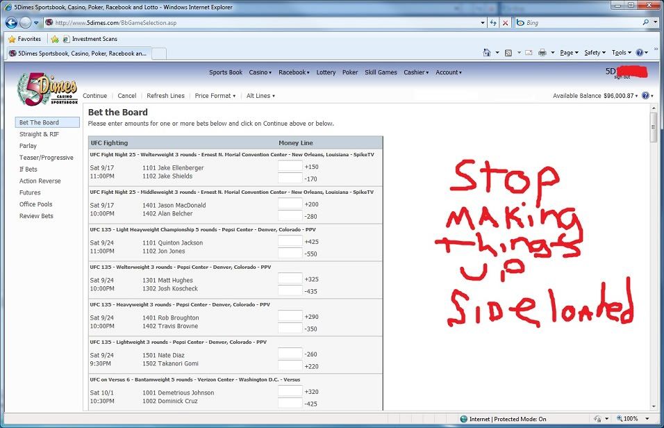Open Investment Scans favorites link
This screenshot has height=428, width=664.
click(x=90, y=39)
